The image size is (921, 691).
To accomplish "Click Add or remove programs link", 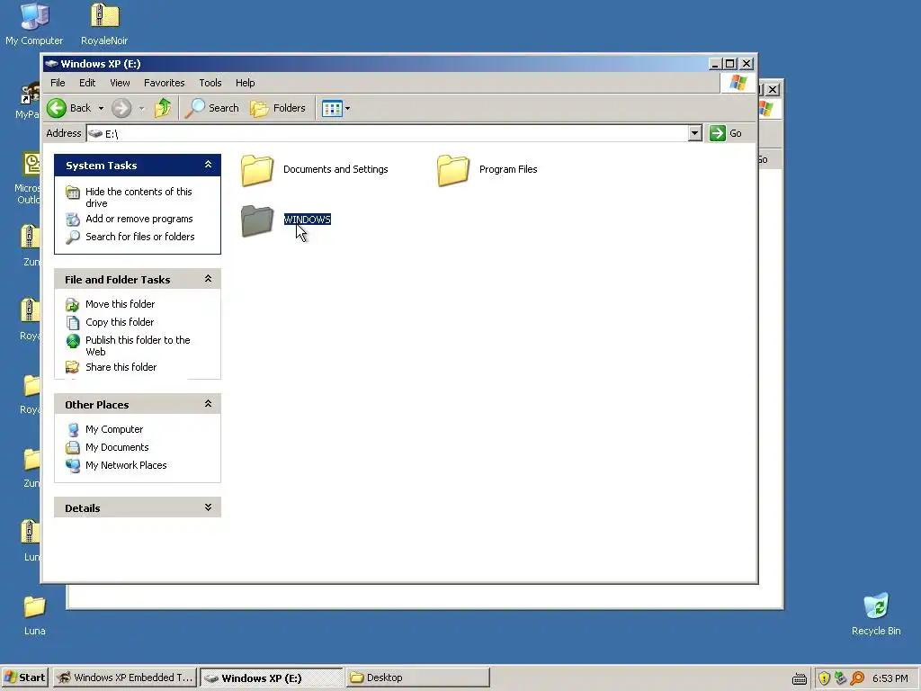I will tap(139, 219).
